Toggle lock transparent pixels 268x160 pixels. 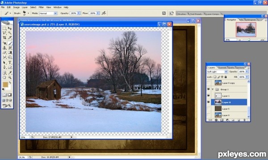[x=215, y=77]
